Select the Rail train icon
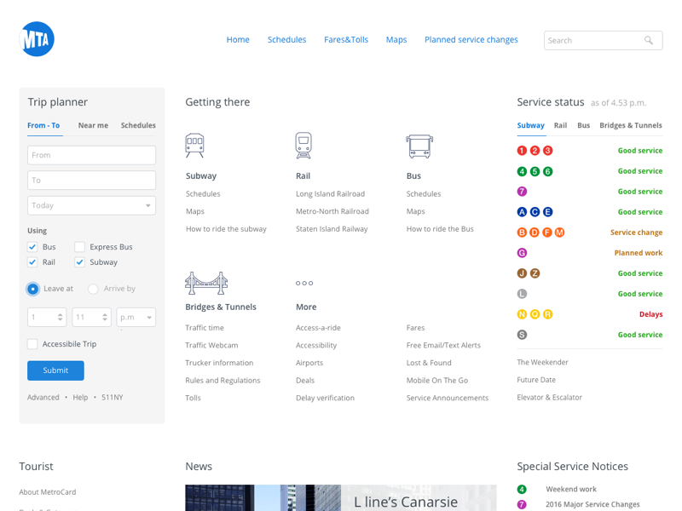682x511 pixels. 303,146
